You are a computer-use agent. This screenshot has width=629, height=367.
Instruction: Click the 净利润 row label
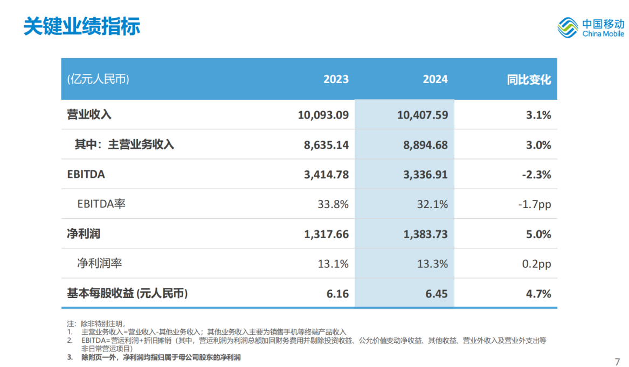click(84, 234)
